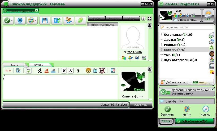Open the dropdown arrow next to colorful ball

(36, 21)
